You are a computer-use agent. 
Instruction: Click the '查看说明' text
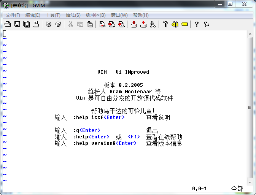[158, 117]
